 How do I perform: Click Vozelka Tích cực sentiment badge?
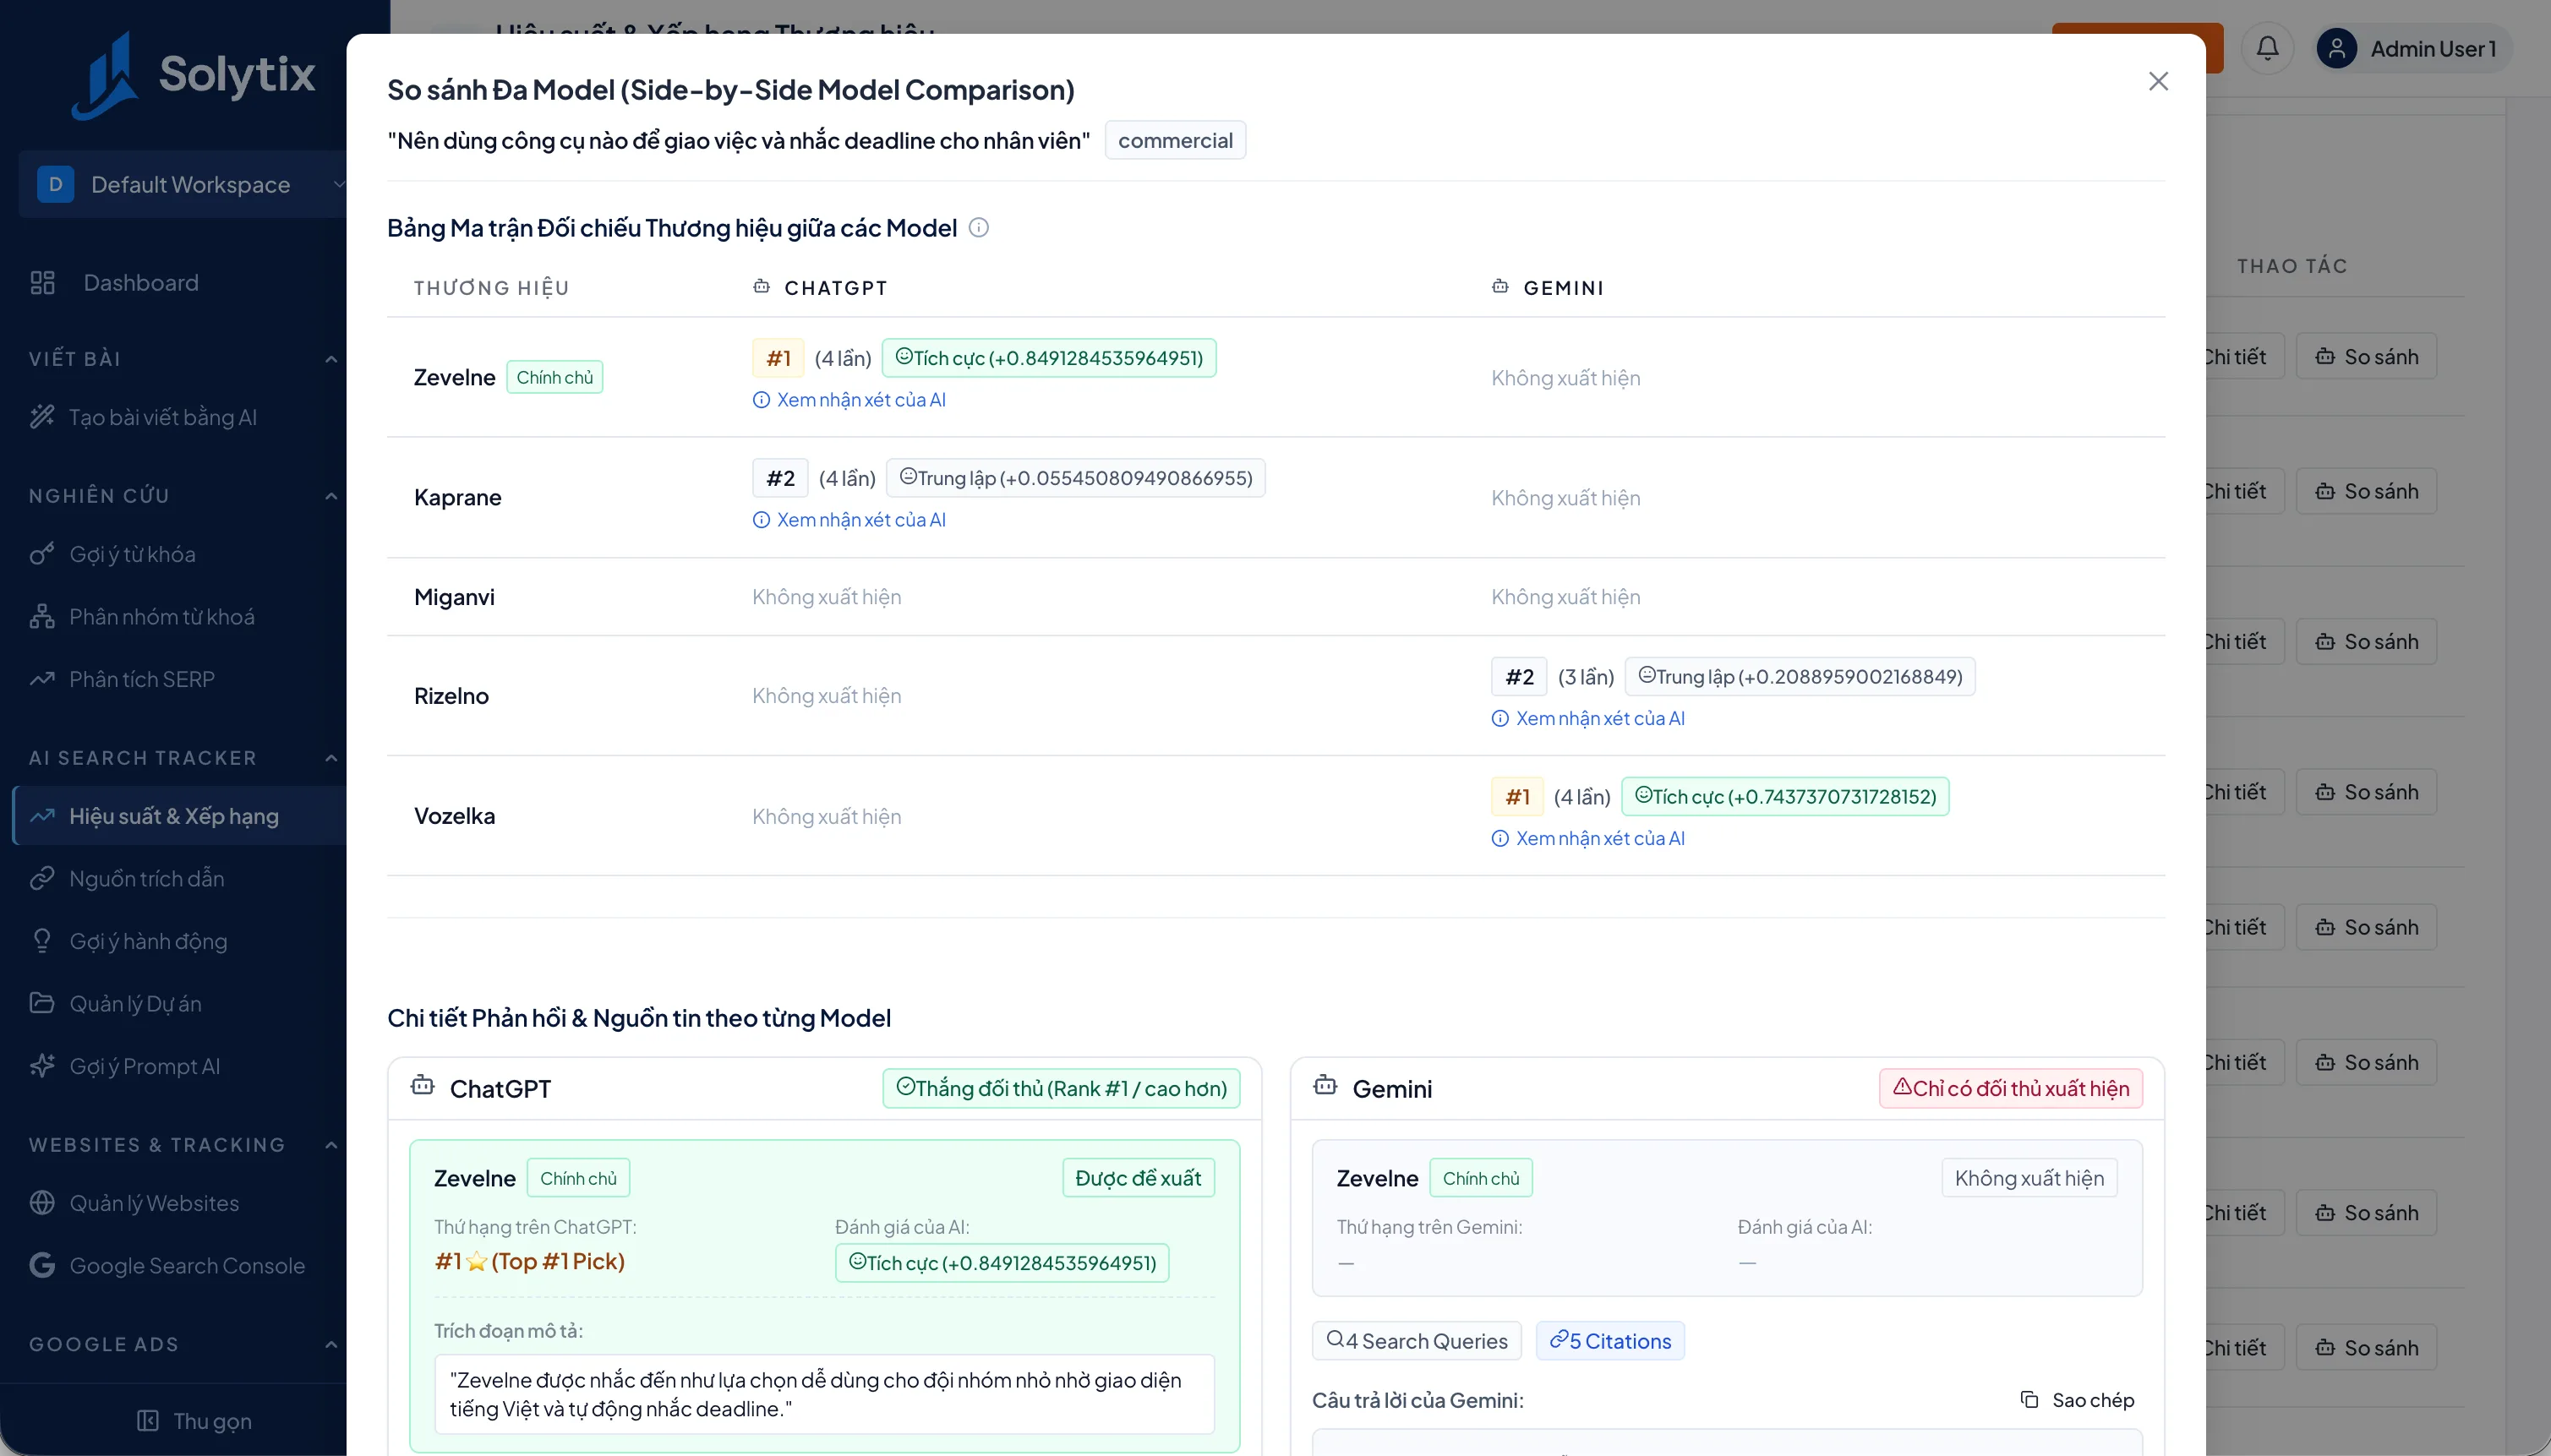coord(1785,797)
